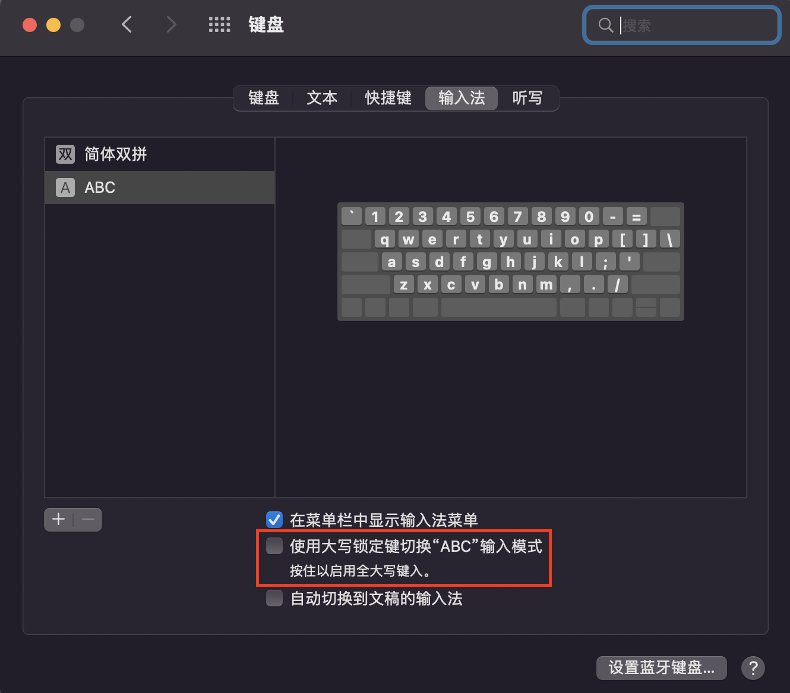The image size is (790, 693).
Task: Switch to the 文本 tab
Action: pyautogui.click(x=322, y=98)
